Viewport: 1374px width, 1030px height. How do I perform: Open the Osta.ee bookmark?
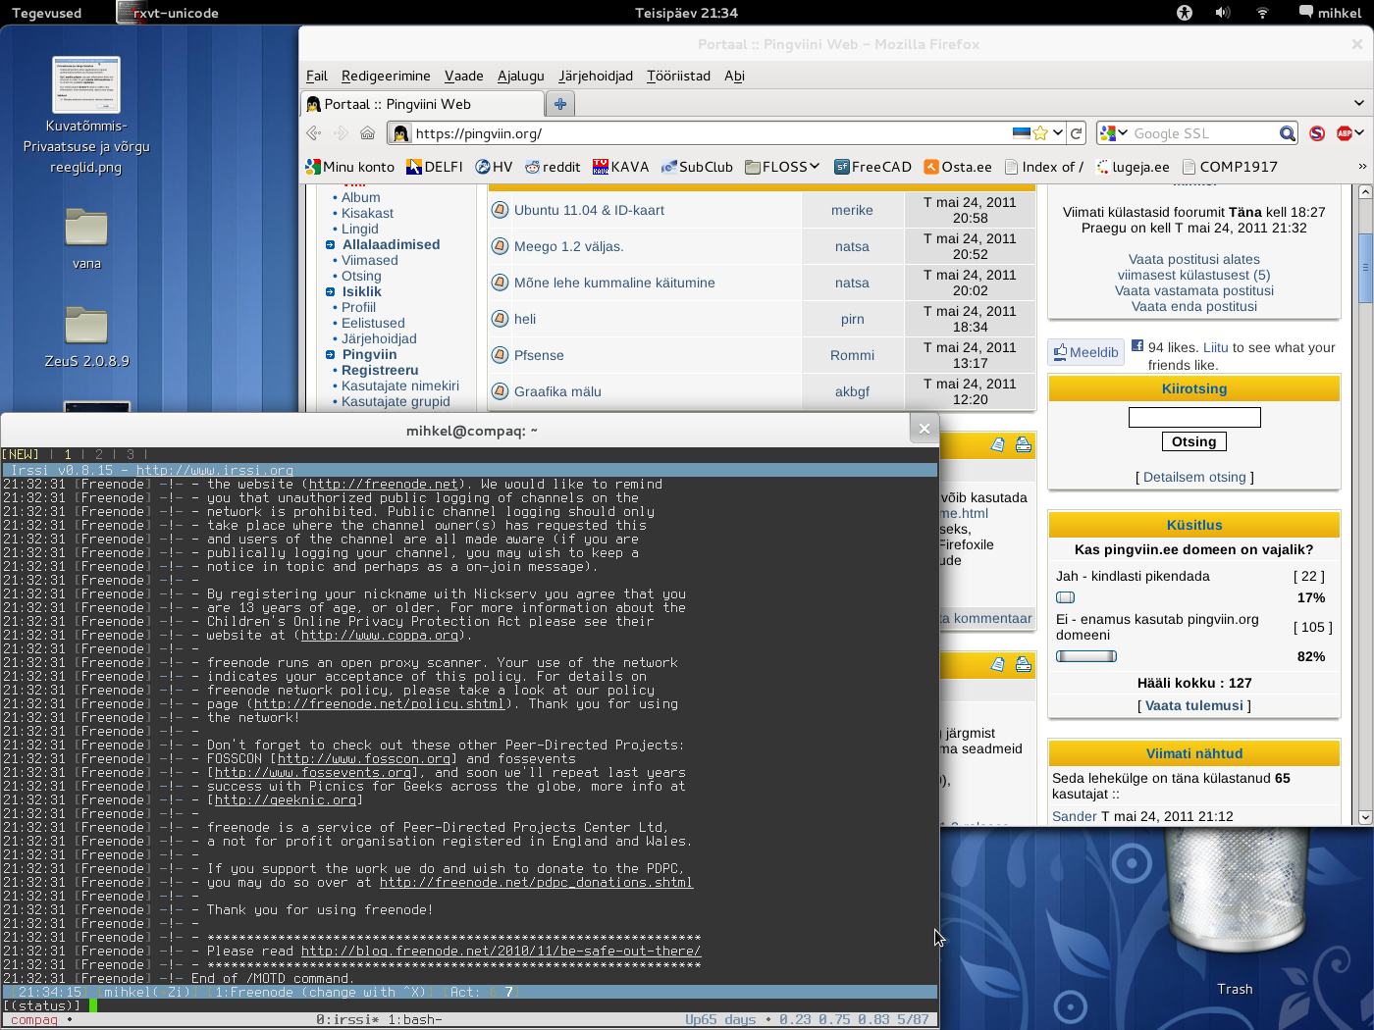tap(958, 167)
